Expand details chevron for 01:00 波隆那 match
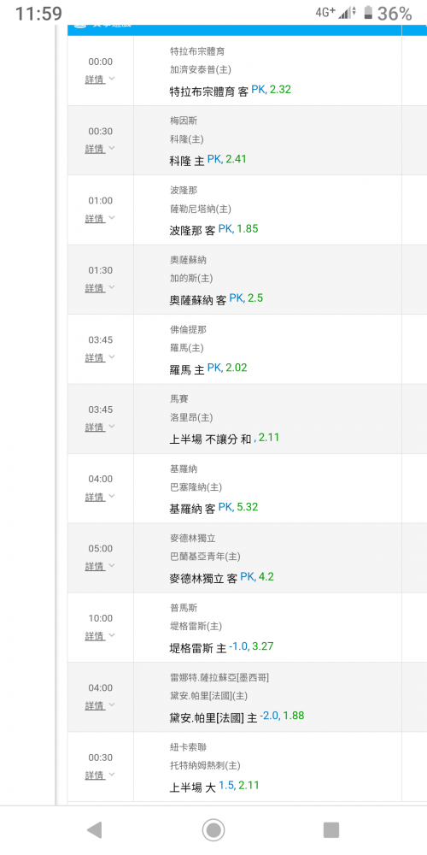Viewport: 427px width, 855px height. [x=112, y=217]
